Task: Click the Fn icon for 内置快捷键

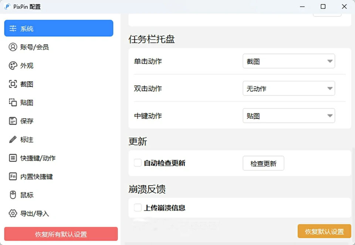Action: (13, 176)
